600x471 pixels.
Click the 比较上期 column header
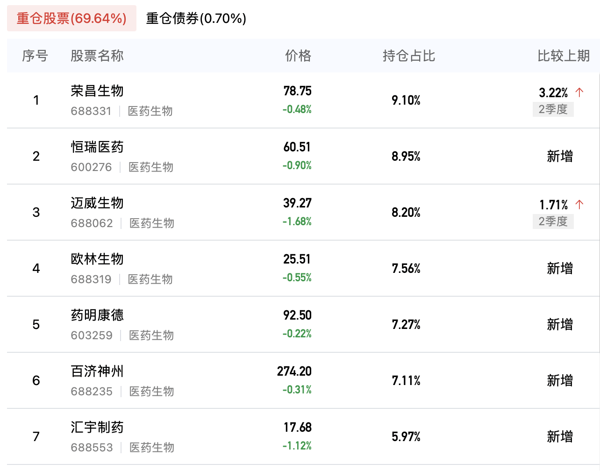(563, 56)
